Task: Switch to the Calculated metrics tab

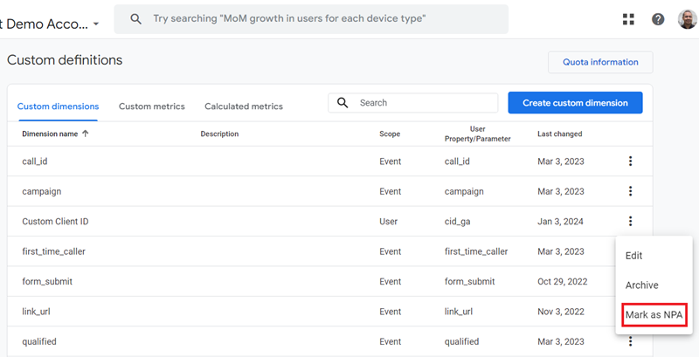Action: (x=244, y=106)
